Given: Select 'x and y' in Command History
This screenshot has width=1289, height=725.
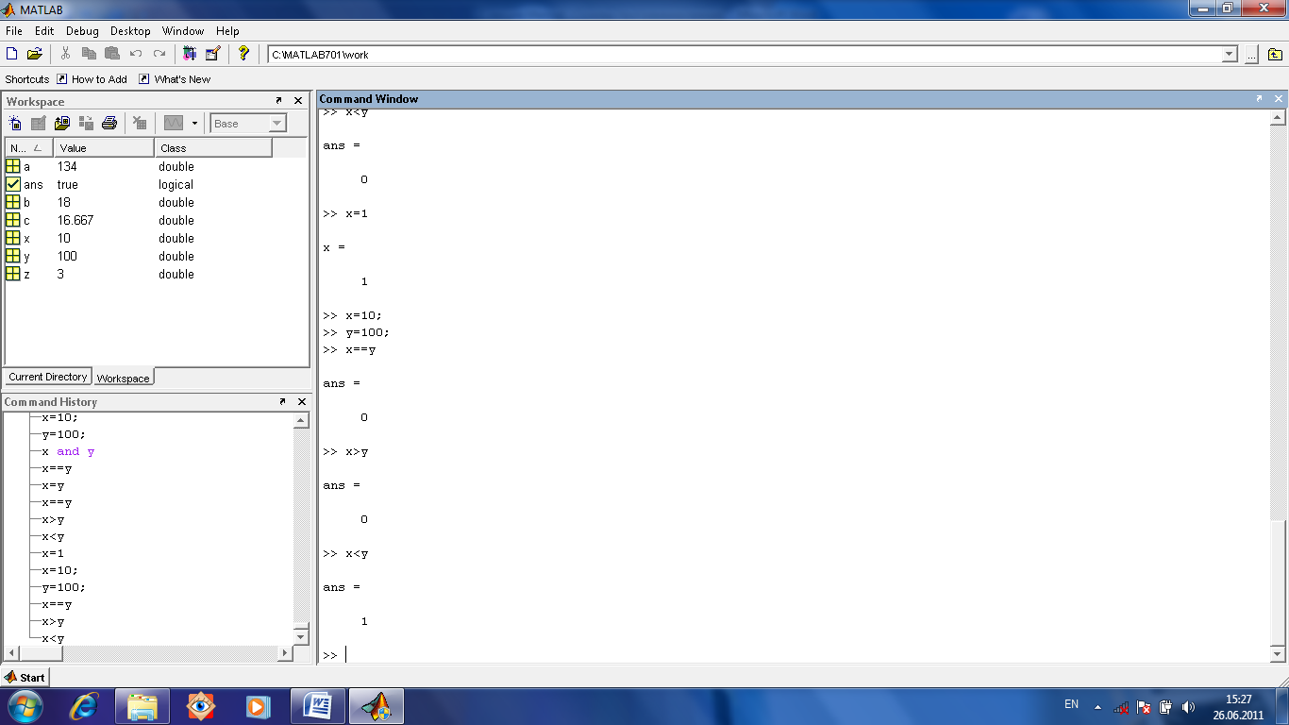Looking at the screenshot, I should 68,451.
